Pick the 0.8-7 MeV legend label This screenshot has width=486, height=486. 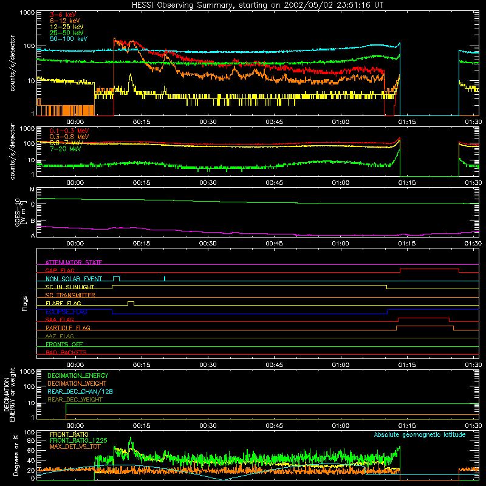click(66, 143)
